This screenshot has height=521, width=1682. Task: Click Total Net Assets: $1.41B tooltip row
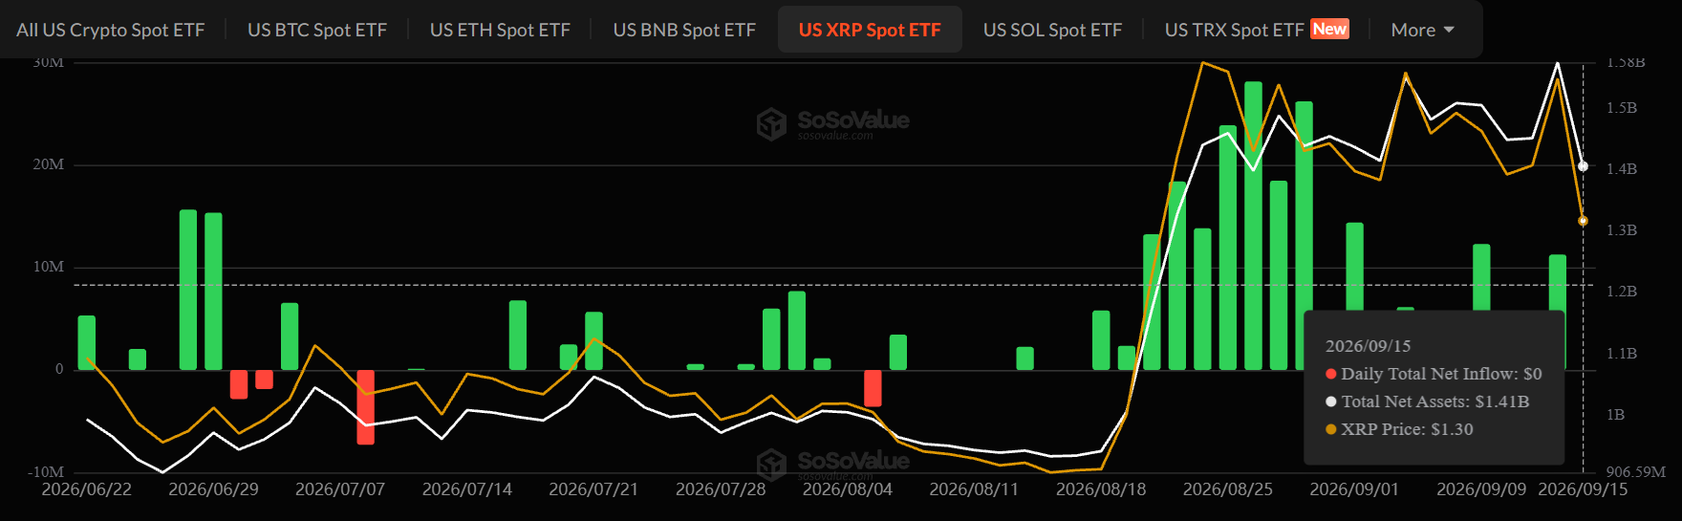click(1427, 402)
